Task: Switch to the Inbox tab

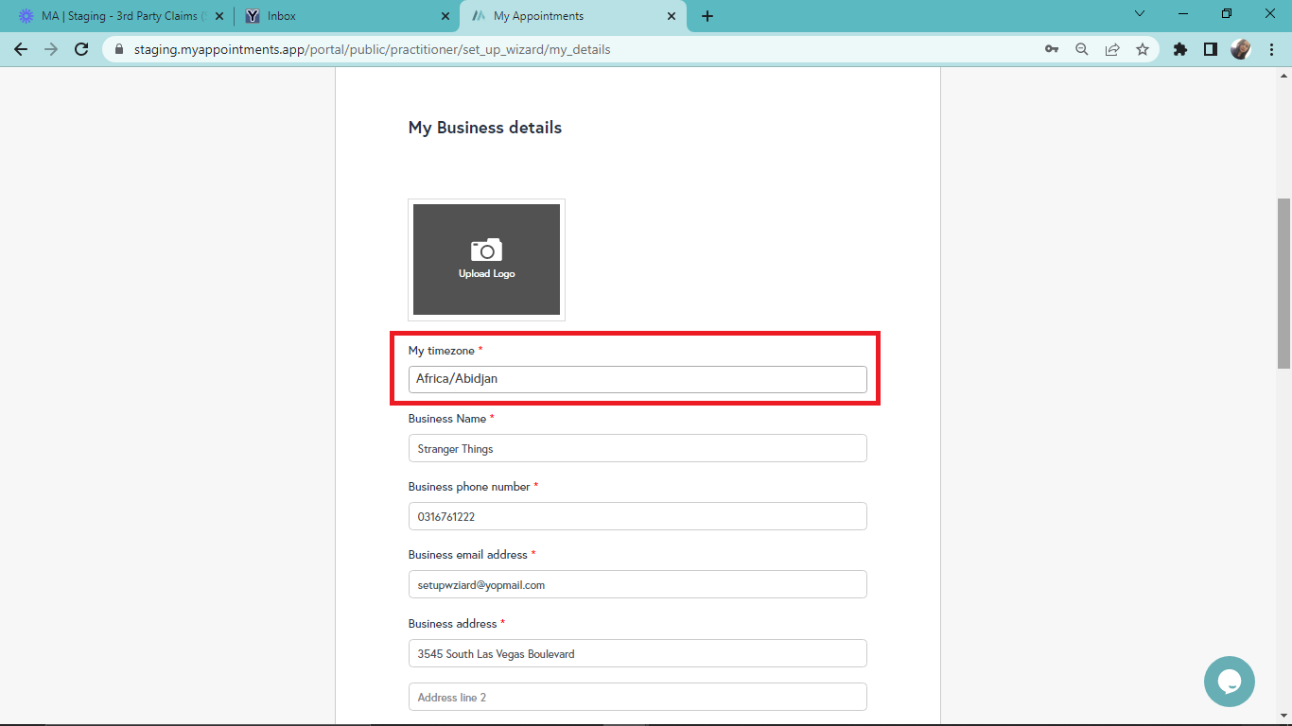Action: pos(345,16)
